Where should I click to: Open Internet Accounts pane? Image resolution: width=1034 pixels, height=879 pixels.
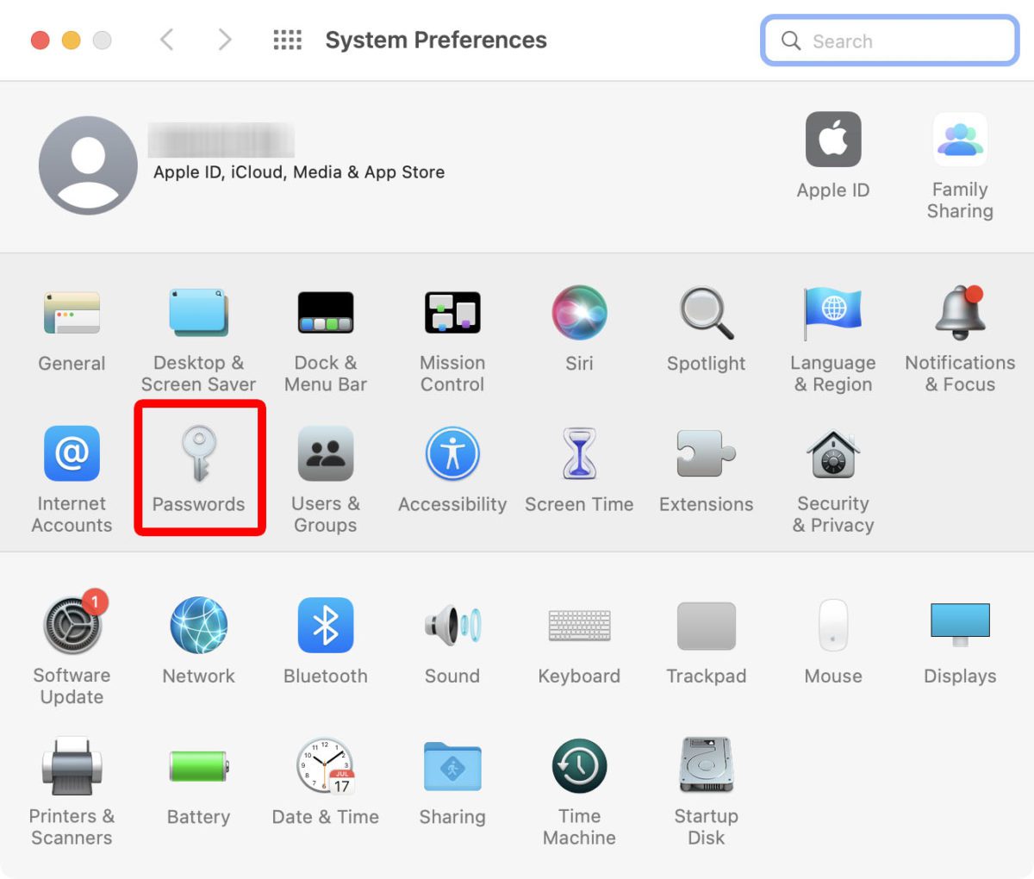[x=72, y=479]
